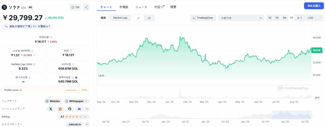This screenshot has height=127, width=325.
Task: Click the SOLを購入 buy button
Action: coord(313,6)
